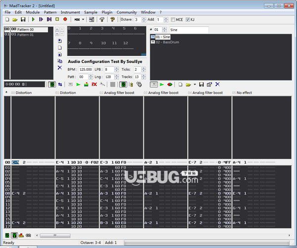Click the track 05 No effect header
Viewport: 297px width, 248px height.
pyautogui.click(x=242, y=93)
